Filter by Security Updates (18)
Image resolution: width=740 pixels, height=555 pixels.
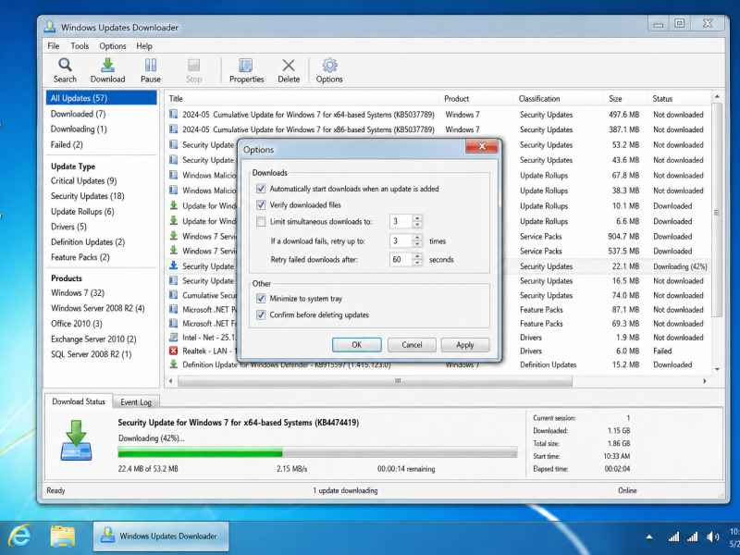tap(87, 196)
